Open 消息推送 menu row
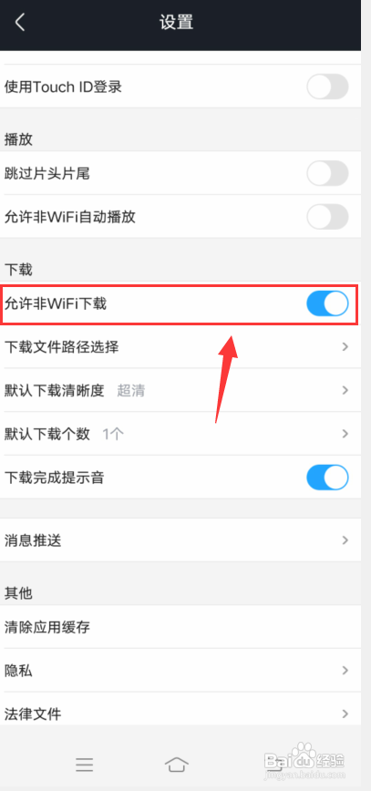The height and width of the screenshot is (791, 371). [180, 540]
